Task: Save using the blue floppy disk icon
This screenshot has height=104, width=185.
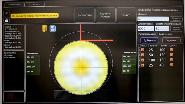Action: (53, 29)
